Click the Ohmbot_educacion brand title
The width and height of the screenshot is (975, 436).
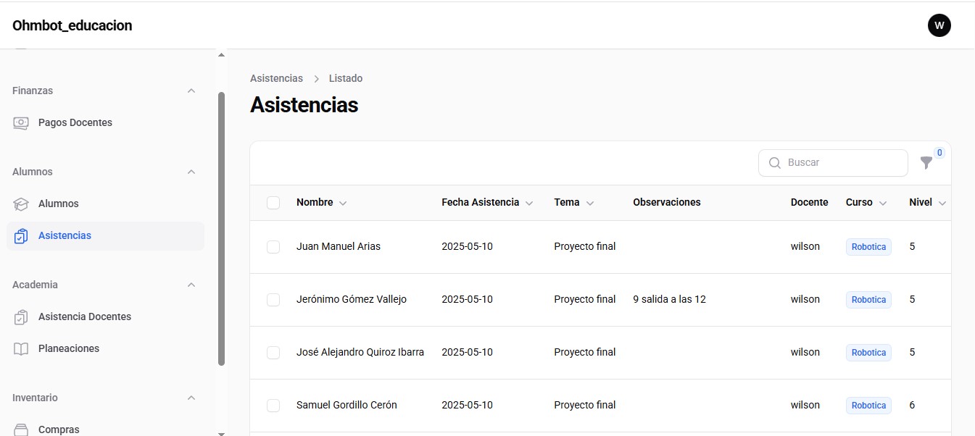coord(72,25)
